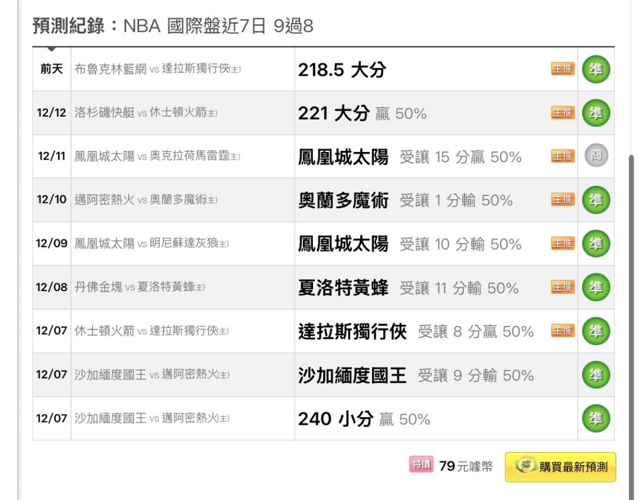Select the 奧蘭多魔術 受讓 1 分 prediction
Screen dimensions: 639x500
pos(405,201)
